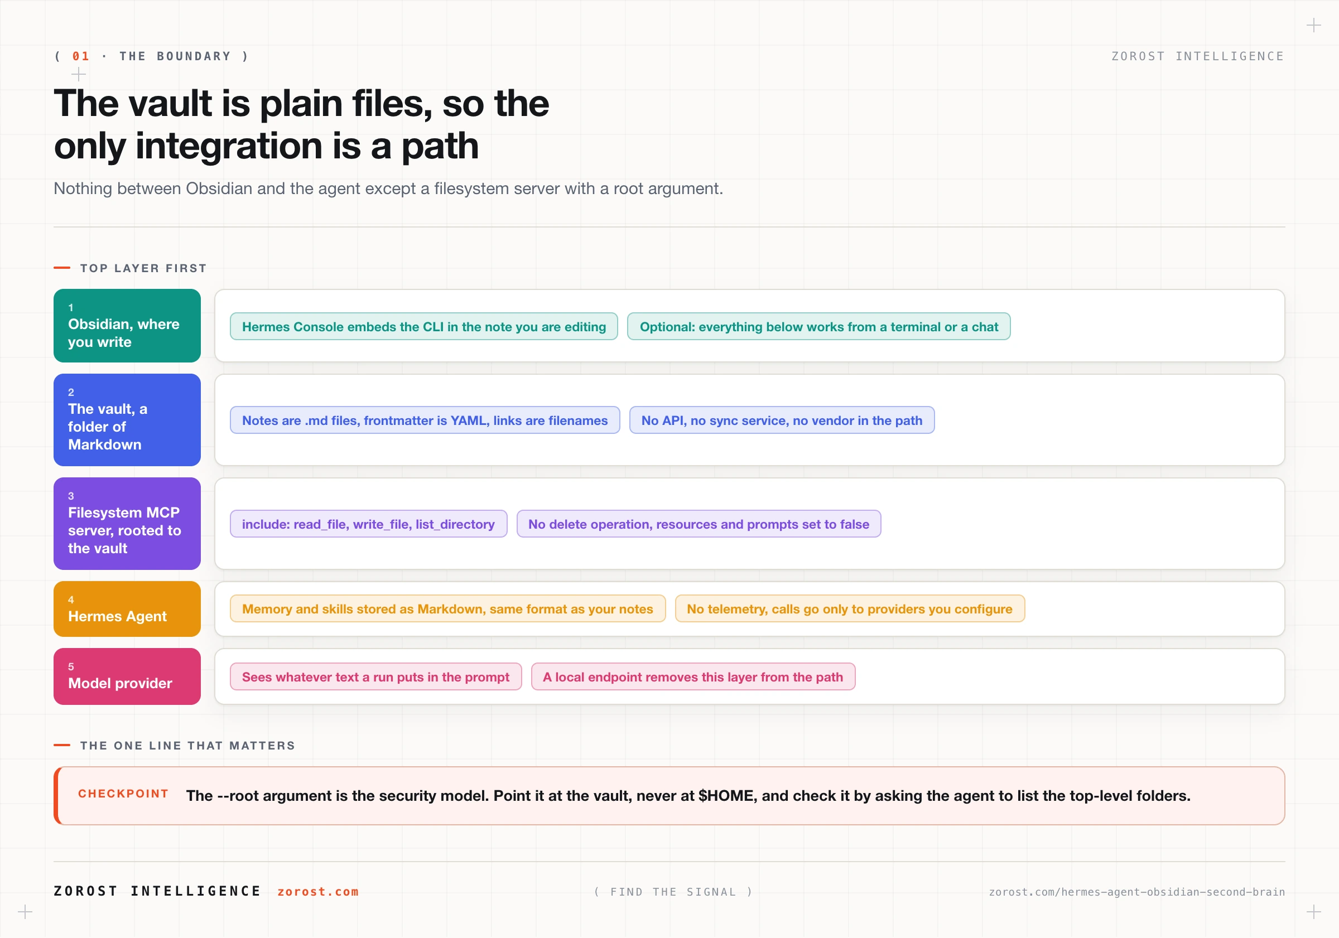Open the zorost.com link in footer

318,891
